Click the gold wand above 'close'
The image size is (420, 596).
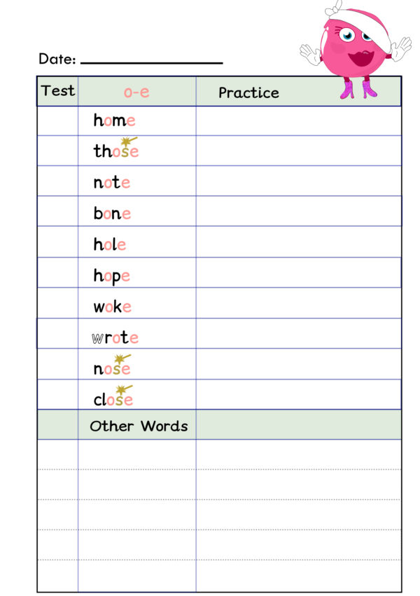[x=124, y=390]
